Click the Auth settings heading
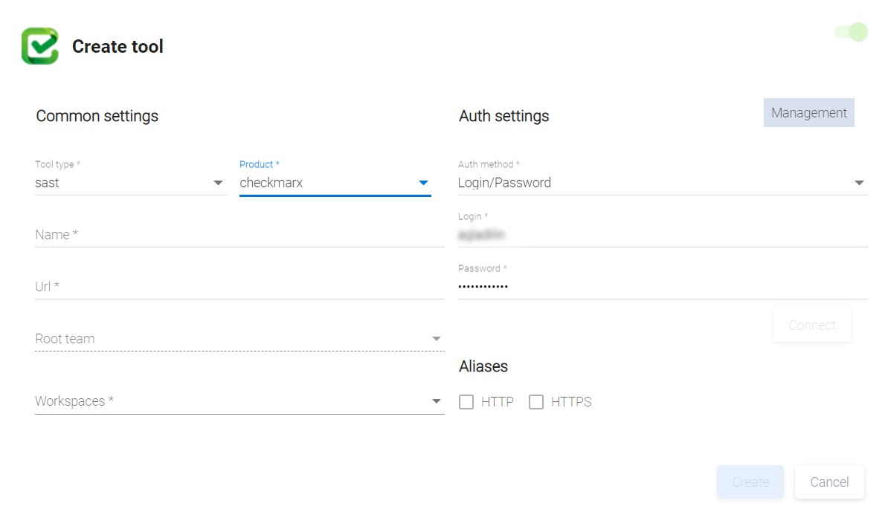 click(x=503, y=116)
